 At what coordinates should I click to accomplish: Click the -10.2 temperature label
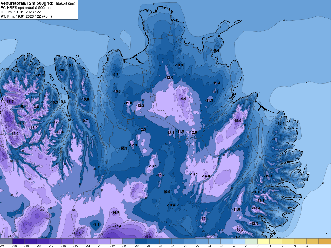click(63, 70)
